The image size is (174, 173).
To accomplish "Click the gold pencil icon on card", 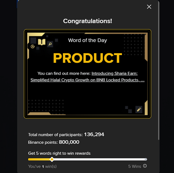I will [x=139, y=109].
